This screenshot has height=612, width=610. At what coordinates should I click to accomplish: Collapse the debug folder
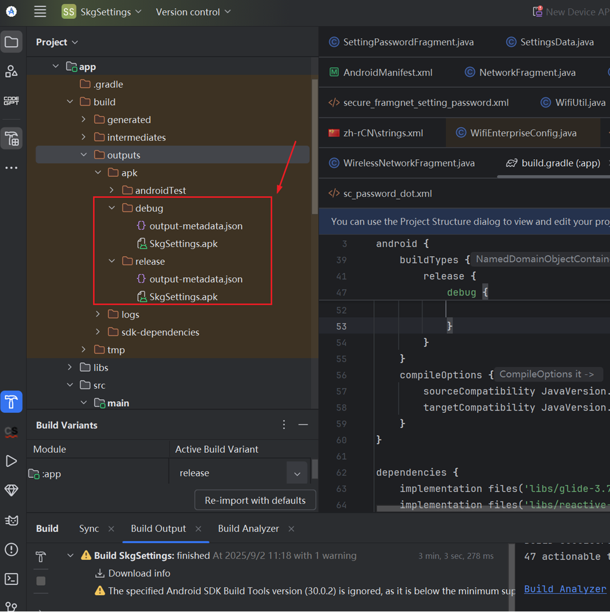112,208
